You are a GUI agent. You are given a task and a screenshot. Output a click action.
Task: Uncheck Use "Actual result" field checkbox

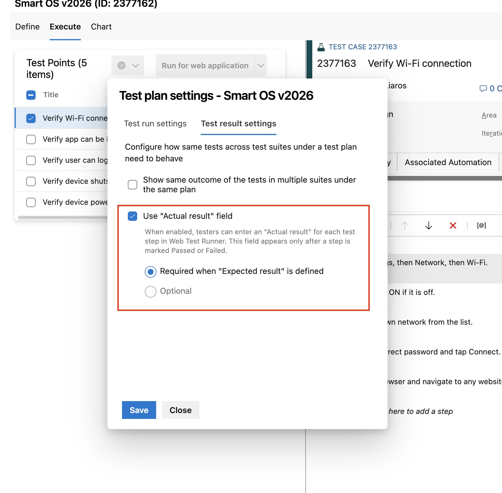pos(133,216)
